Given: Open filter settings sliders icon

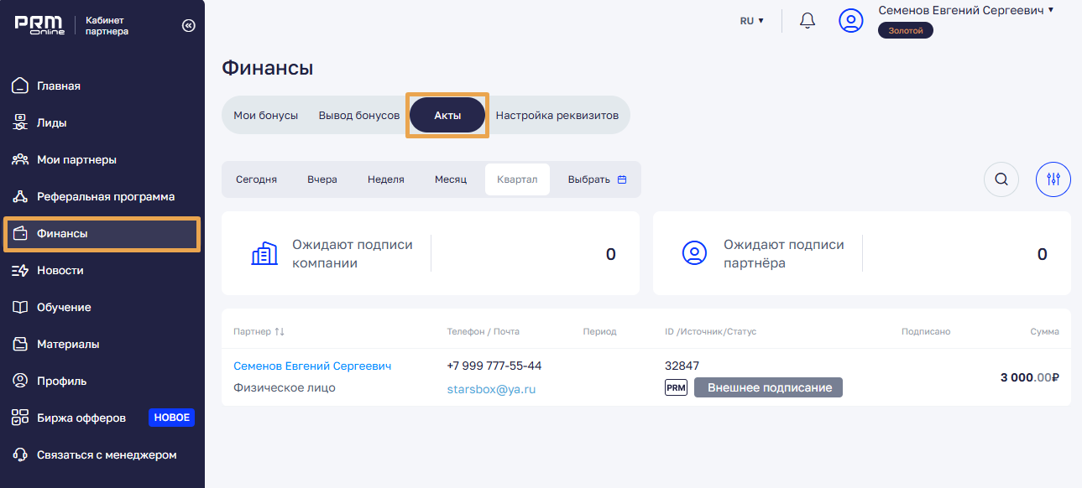Looking at the screenshot, I should click(x=1053, y=179).
